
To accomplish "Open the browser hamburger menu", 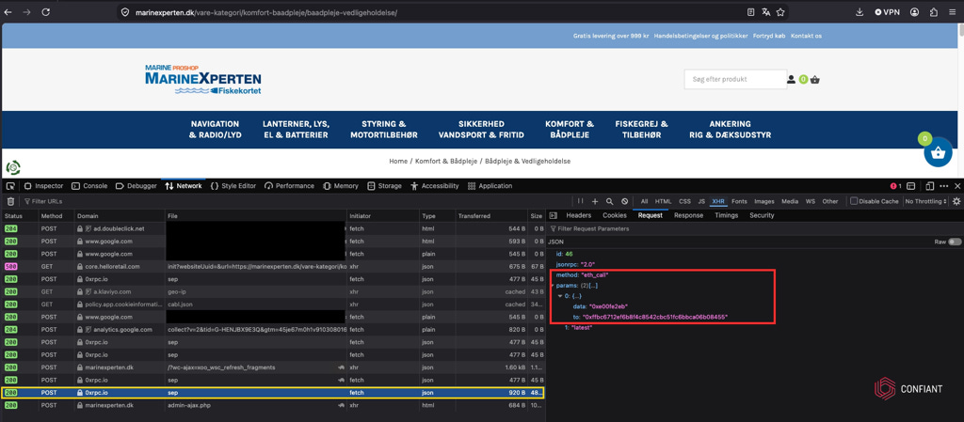I will 953,11.
